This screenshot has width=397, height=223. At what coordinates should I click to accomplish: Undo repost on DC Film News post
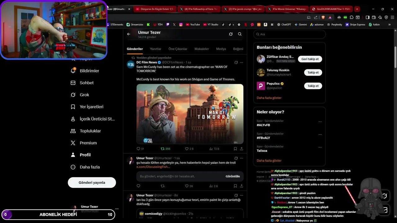165,149
